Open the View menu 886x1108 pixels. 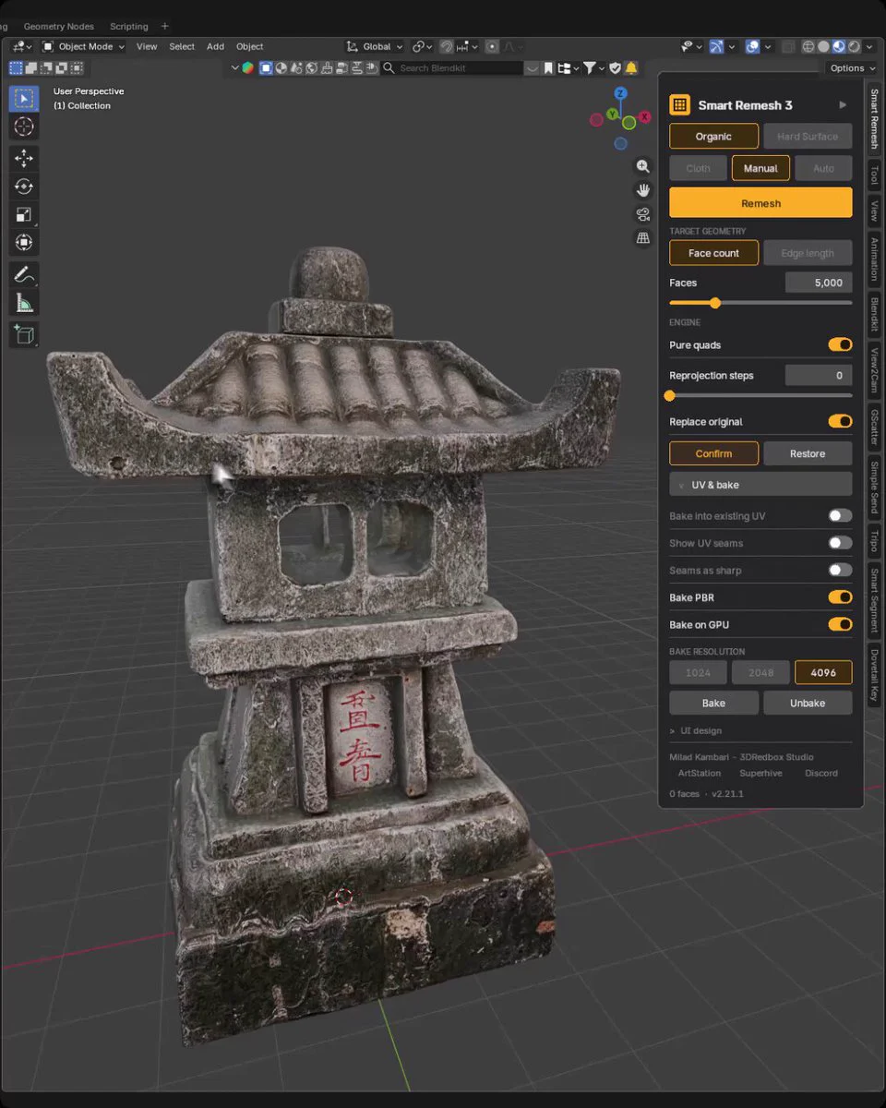coord(147,46)
